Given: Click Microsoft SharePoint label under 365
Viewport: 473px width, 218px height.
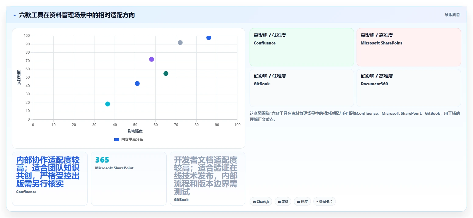Looking at the screenshot, I should point(114,168).
